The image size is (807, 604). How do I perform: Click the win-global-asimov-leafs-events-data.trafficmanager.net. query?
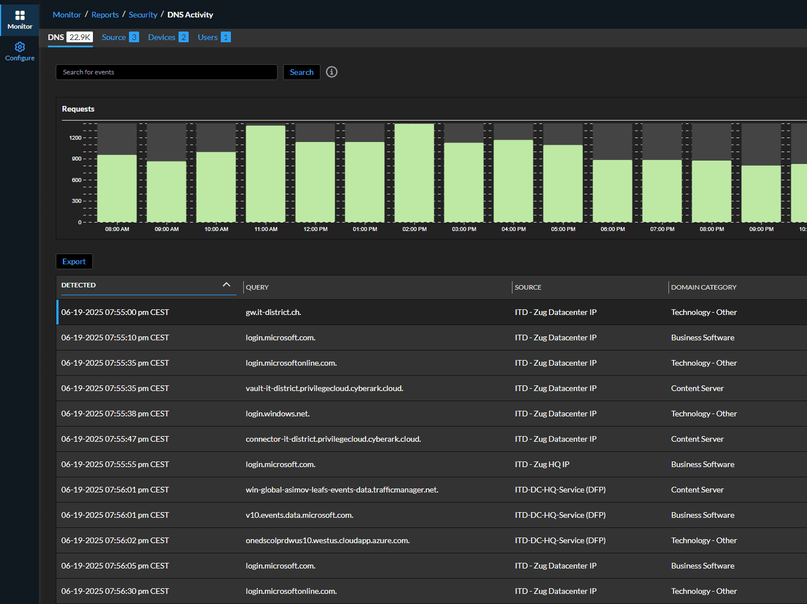(x=342, y=490)
